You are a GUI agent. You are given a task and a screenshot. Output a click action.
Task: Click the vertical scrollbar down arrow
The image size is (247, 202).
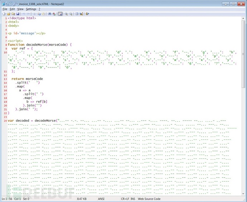pyautogui.click(x=244, y=193)
